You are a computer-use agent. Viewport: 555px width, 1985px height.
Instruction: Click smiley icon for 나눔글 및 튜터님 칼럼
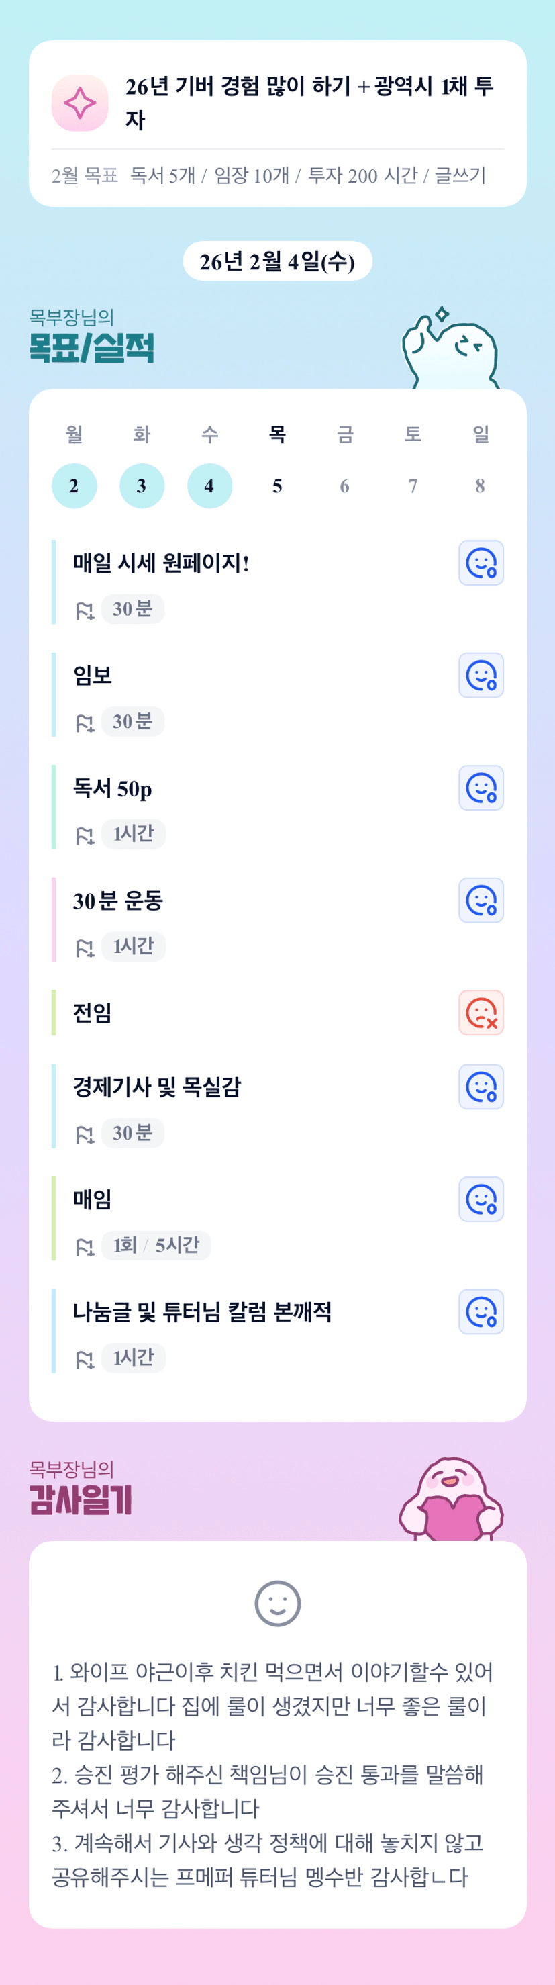481,1311
